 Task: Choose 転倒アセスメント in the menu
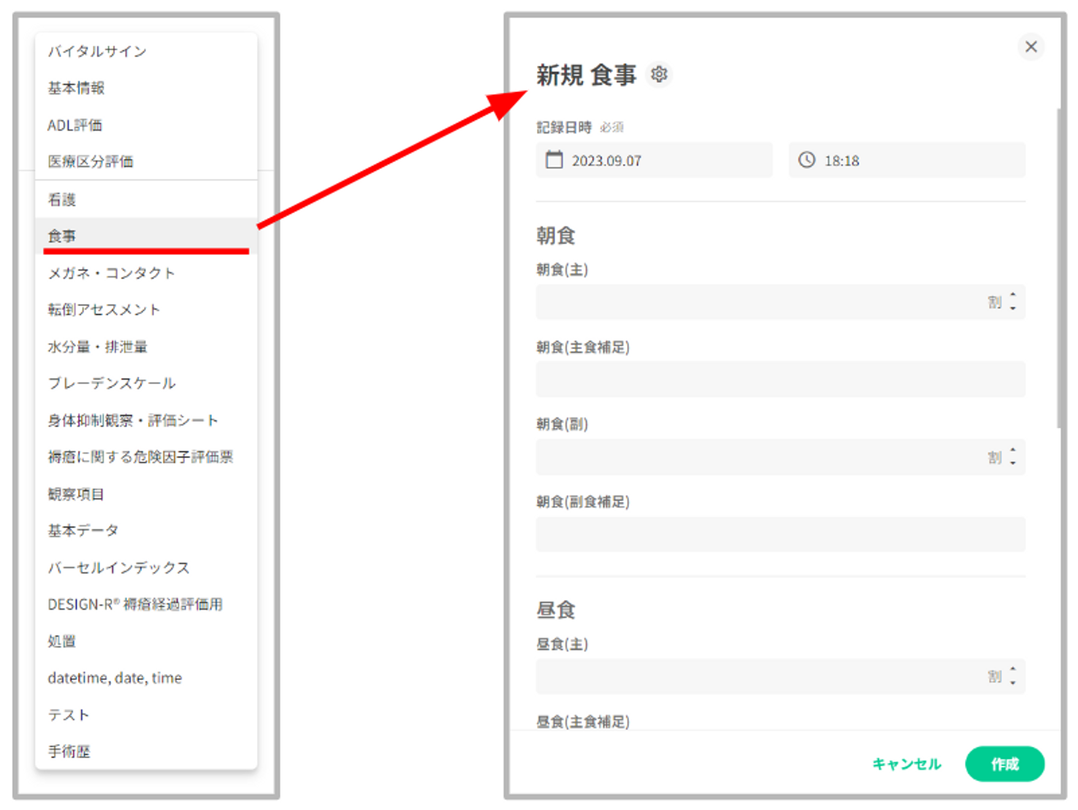coord(104,309)
